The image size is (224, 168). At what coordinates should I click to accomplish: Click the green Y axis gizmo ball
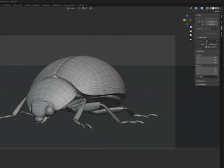tap(184, 20)
